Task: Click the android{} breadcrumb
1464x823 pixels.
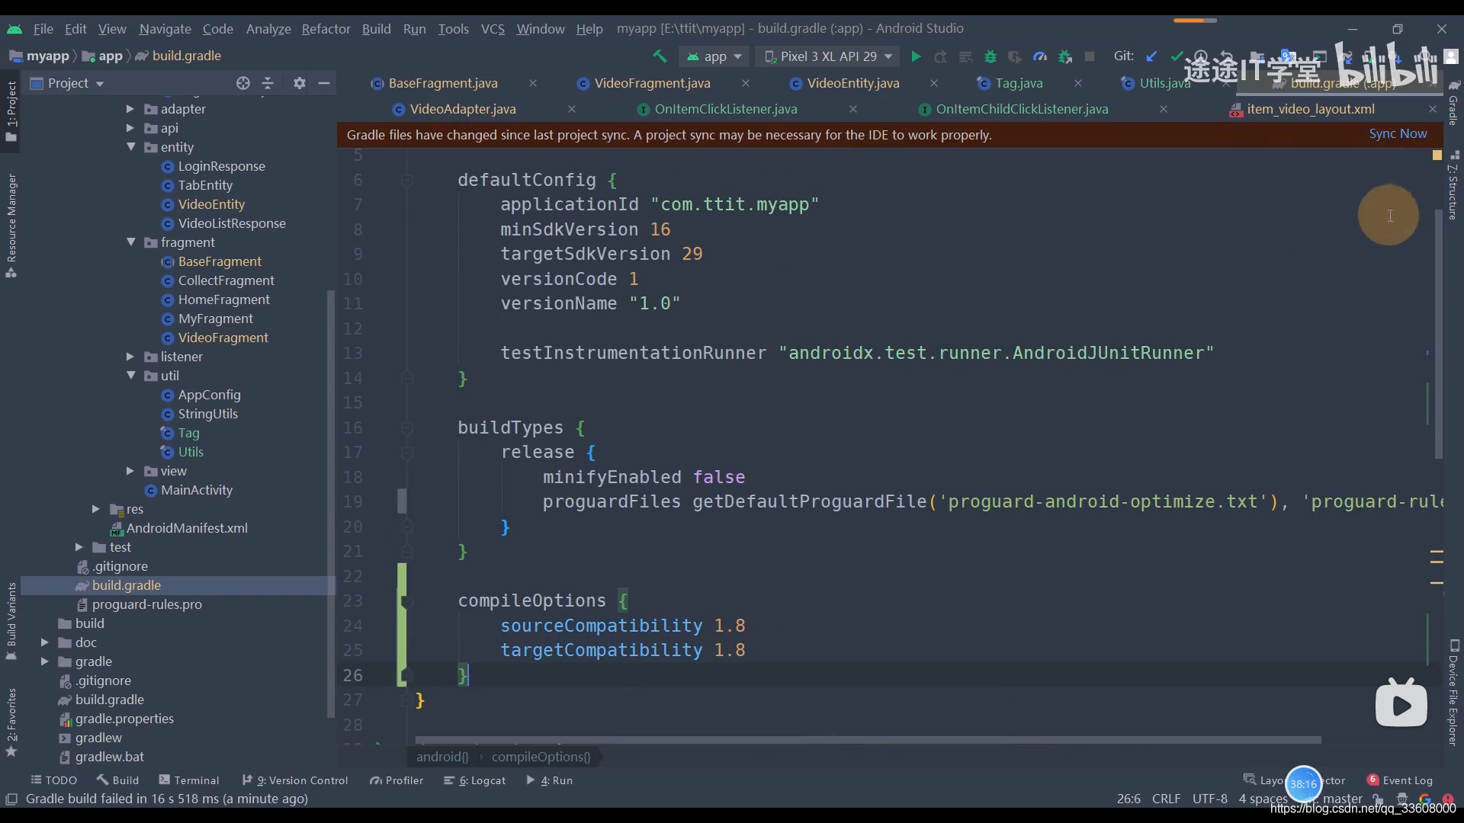Action: [442, 757]
